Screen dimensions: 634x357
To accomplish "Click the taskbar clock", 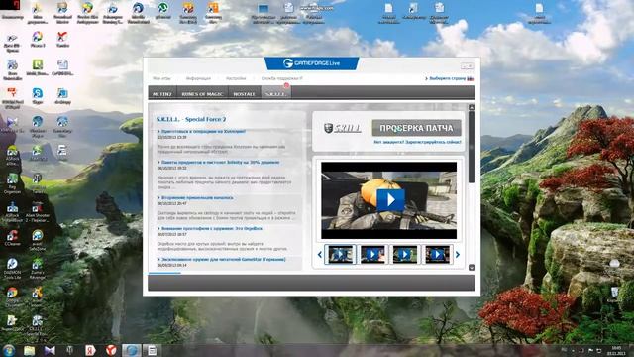I will click(616, 351).
